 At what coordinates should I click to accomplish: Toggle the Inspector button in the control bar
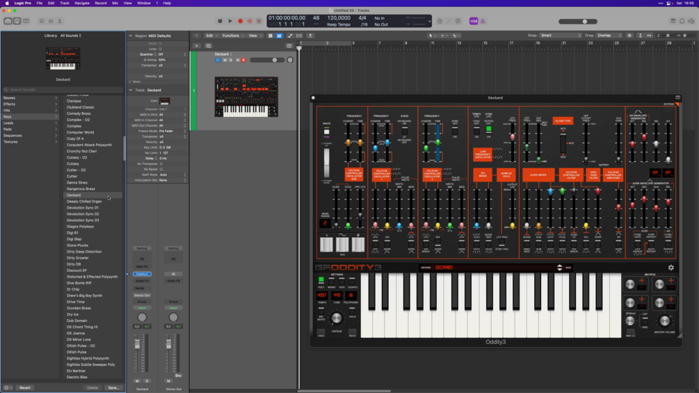(x=17, y=21)
